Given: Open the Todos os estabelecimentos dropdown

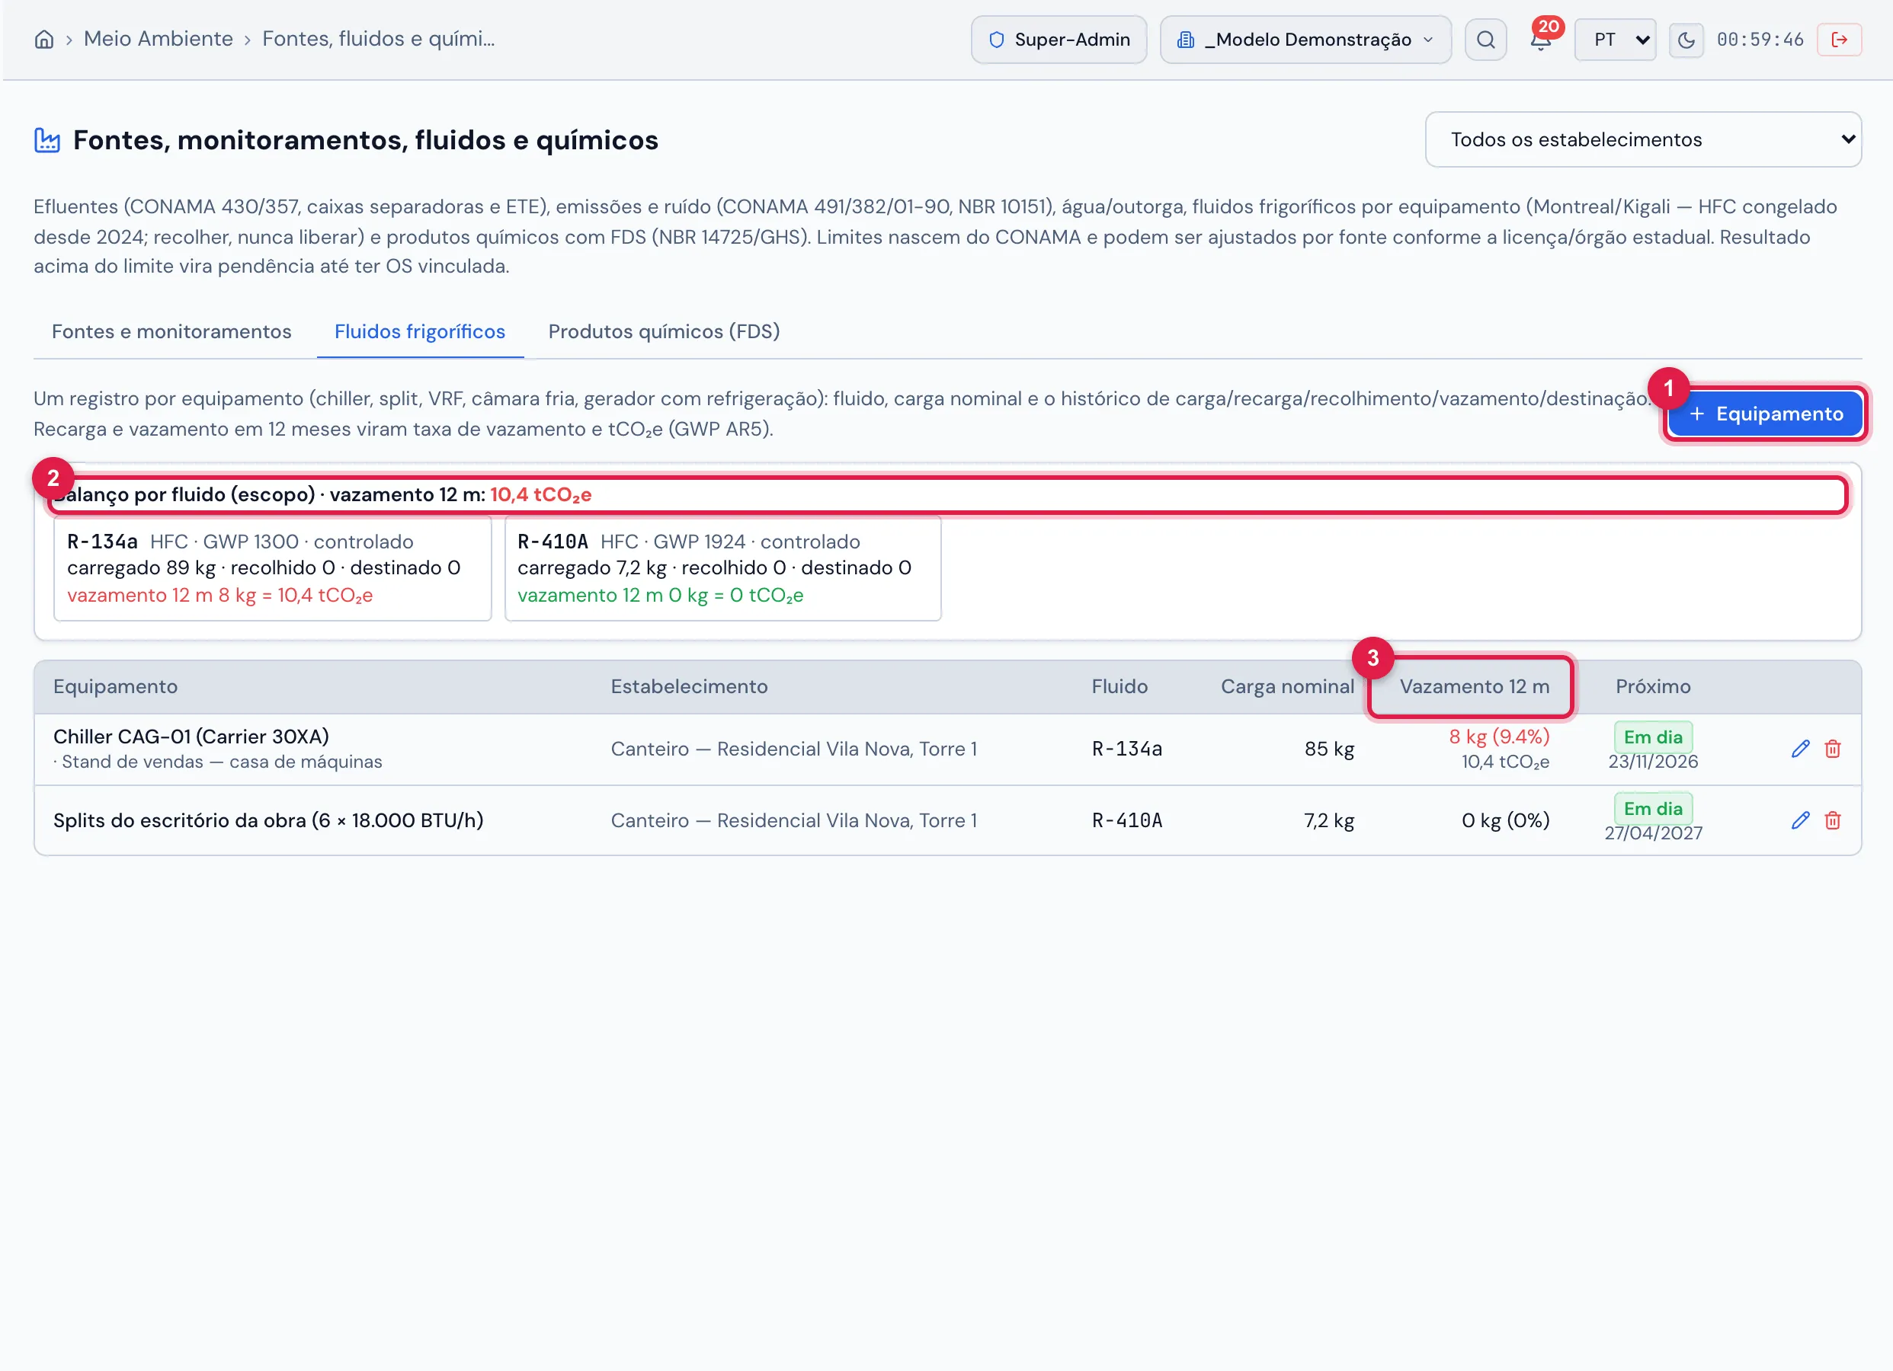Looking at the screenshot, I should coord(1642,139).
